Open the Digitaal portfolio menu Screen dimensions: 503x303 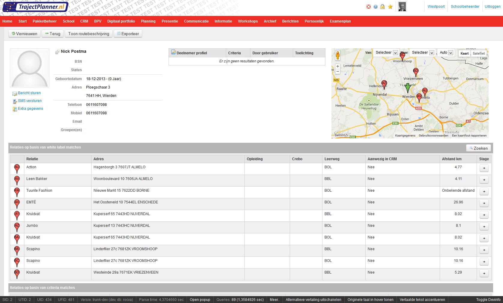click(x=121, y=21)
